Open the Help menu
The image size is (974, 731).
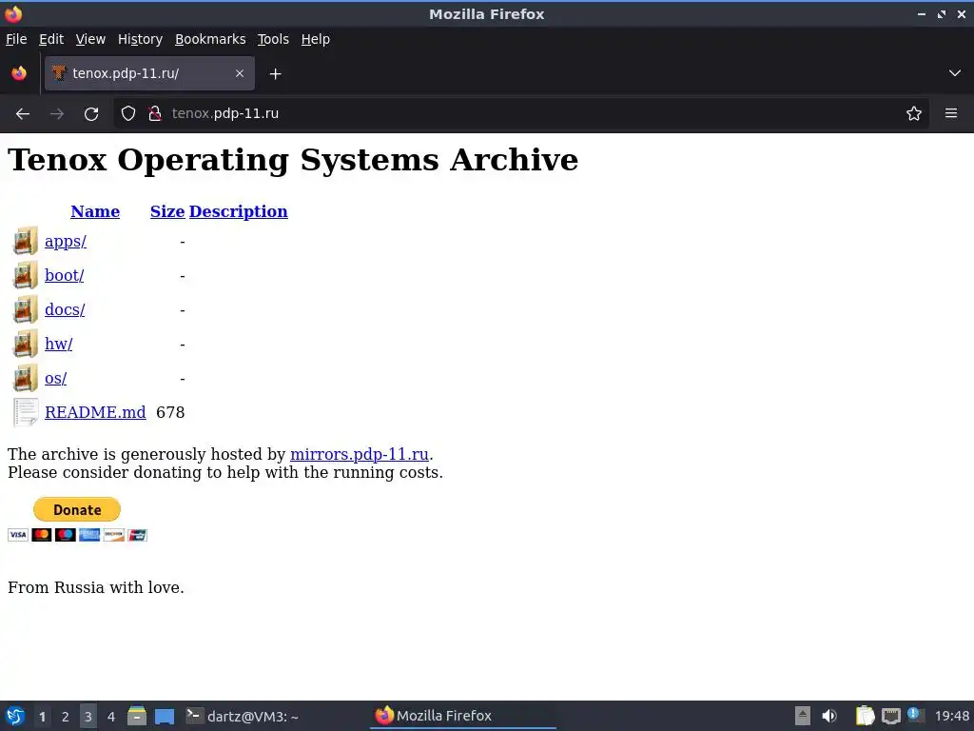tap(316, 39)
